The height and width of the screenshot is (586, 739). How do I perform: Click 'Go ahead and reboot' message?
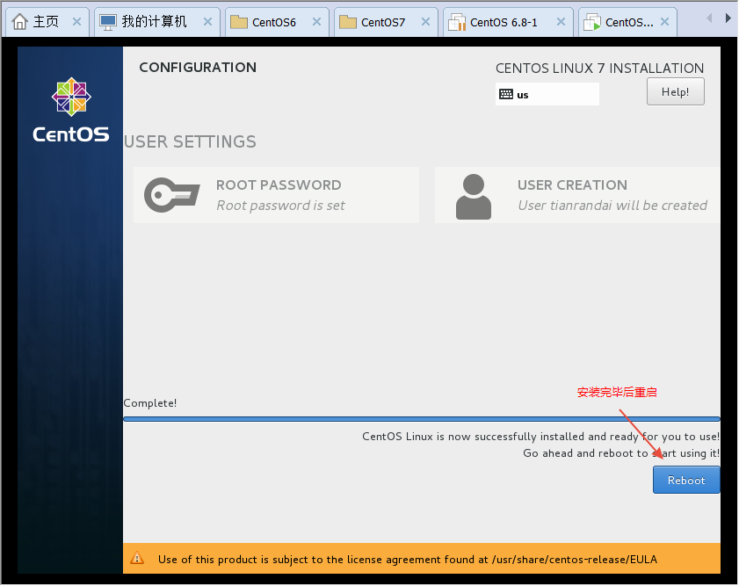(x=621, y=453)
